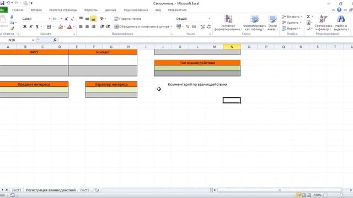This screenshot has width=353, height=198.
Task: Open Стили ячеек gallery
Action: [272, 23]
